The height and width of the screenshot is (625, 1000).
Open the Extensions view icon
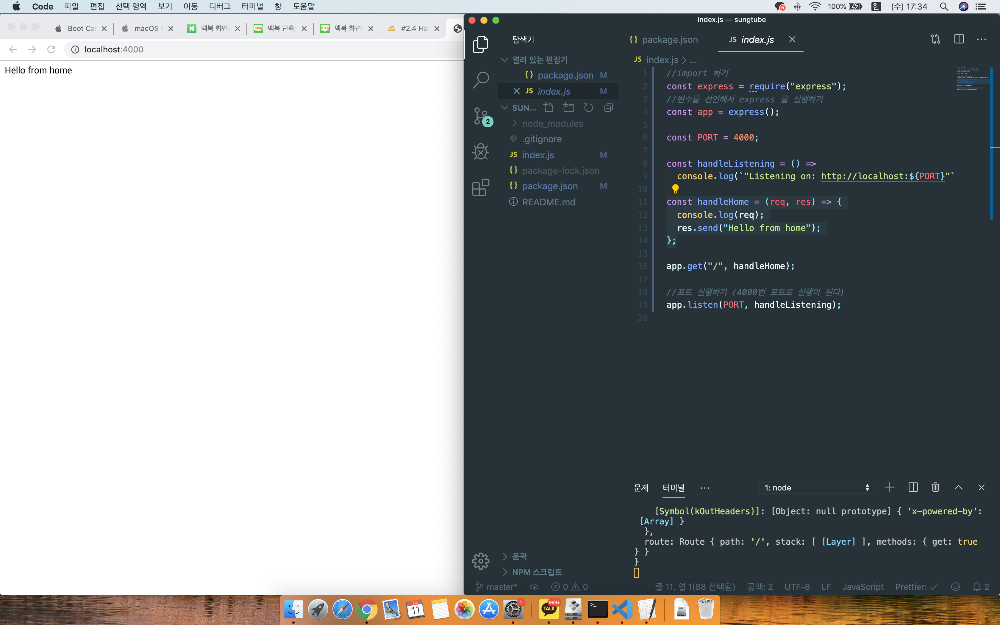tap(481, 188)
